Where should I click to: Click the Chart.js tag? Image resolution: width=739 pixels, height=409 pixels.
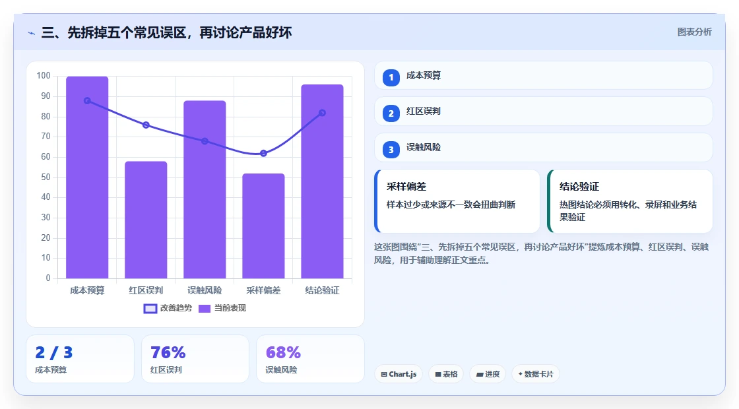(399, 374)
